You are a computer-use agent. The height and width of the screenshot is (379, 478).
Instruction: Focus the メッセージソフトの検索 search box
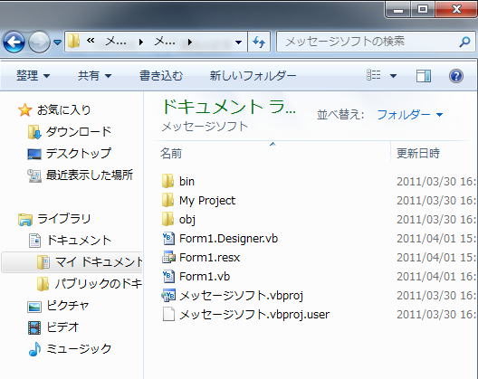click(x=376, y=42)
